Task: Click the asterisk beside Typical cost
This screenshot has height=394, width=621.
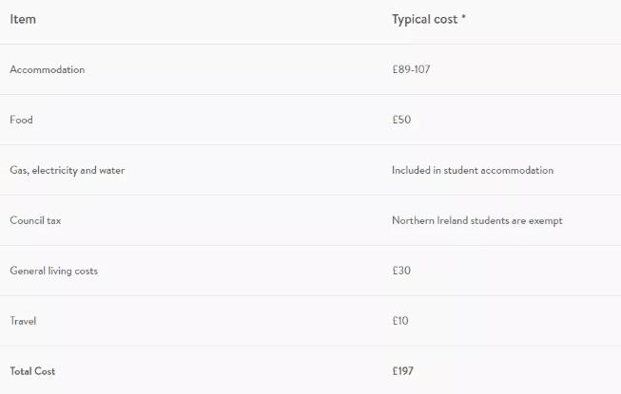Action: [463, 17]
